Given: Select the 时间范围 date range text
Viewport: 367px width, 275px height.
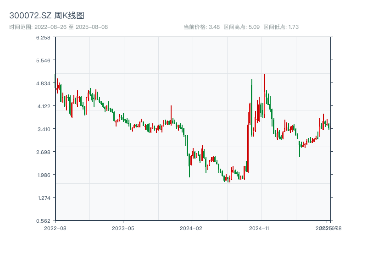Looking at the screenshot, I should (x=58, y=27).
